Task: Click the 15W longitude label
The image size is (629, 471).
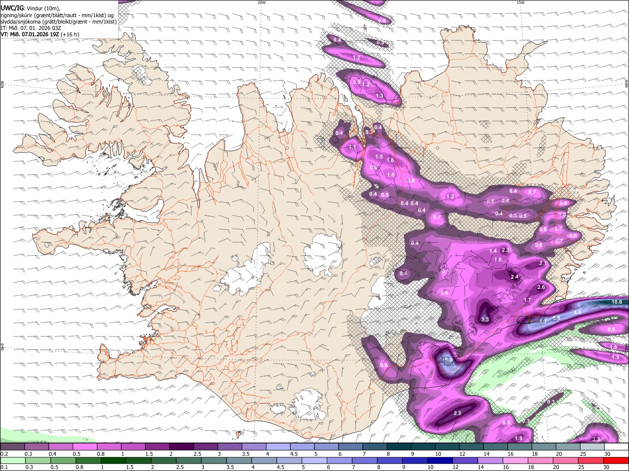Action: click(x=520, y=2)
